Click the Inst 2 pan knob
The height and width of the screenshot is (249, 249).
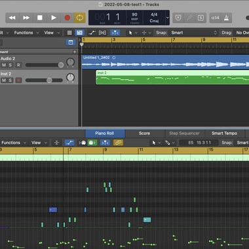pyautogui.click(x=70, y=78)
